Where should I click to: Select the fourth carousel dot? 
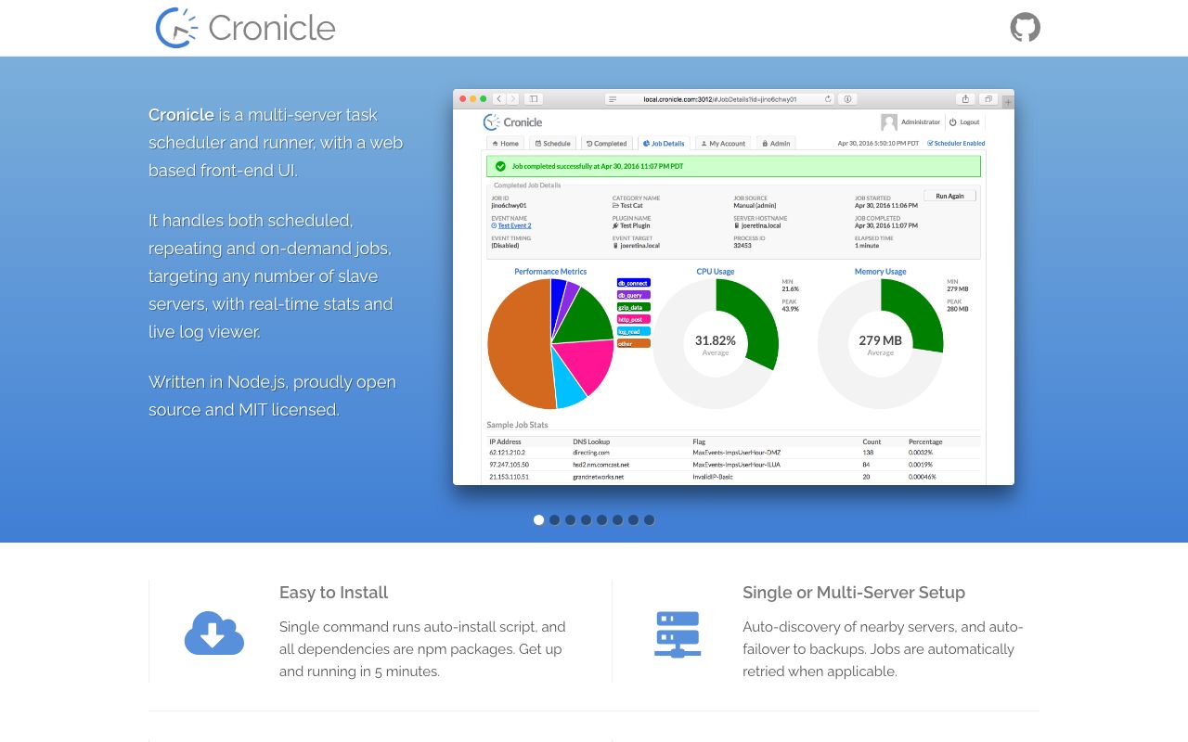(586, 519)
